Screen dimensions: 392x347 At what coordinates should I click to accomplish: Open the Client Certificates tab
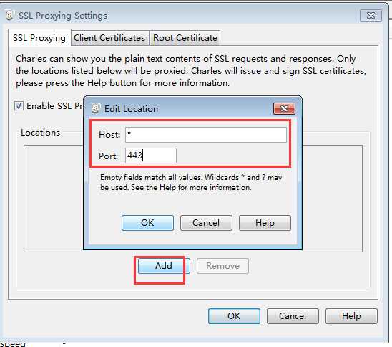109,38
